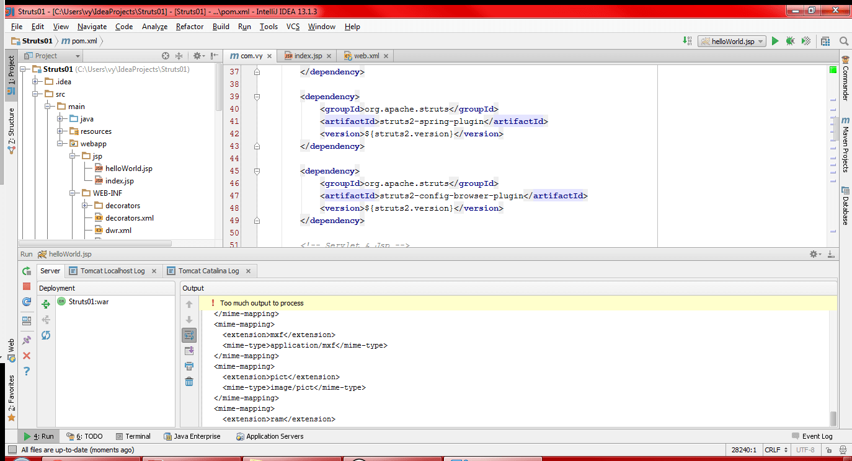
Task: Toggle the Database tool window
Action: pyautogui.click(x=845, y=206)
